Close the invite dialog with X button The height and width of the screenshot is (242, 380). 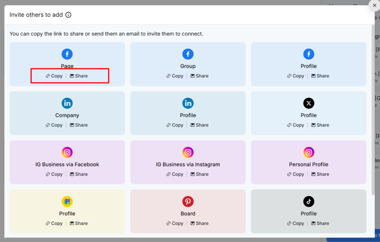(x=374, y=5)
